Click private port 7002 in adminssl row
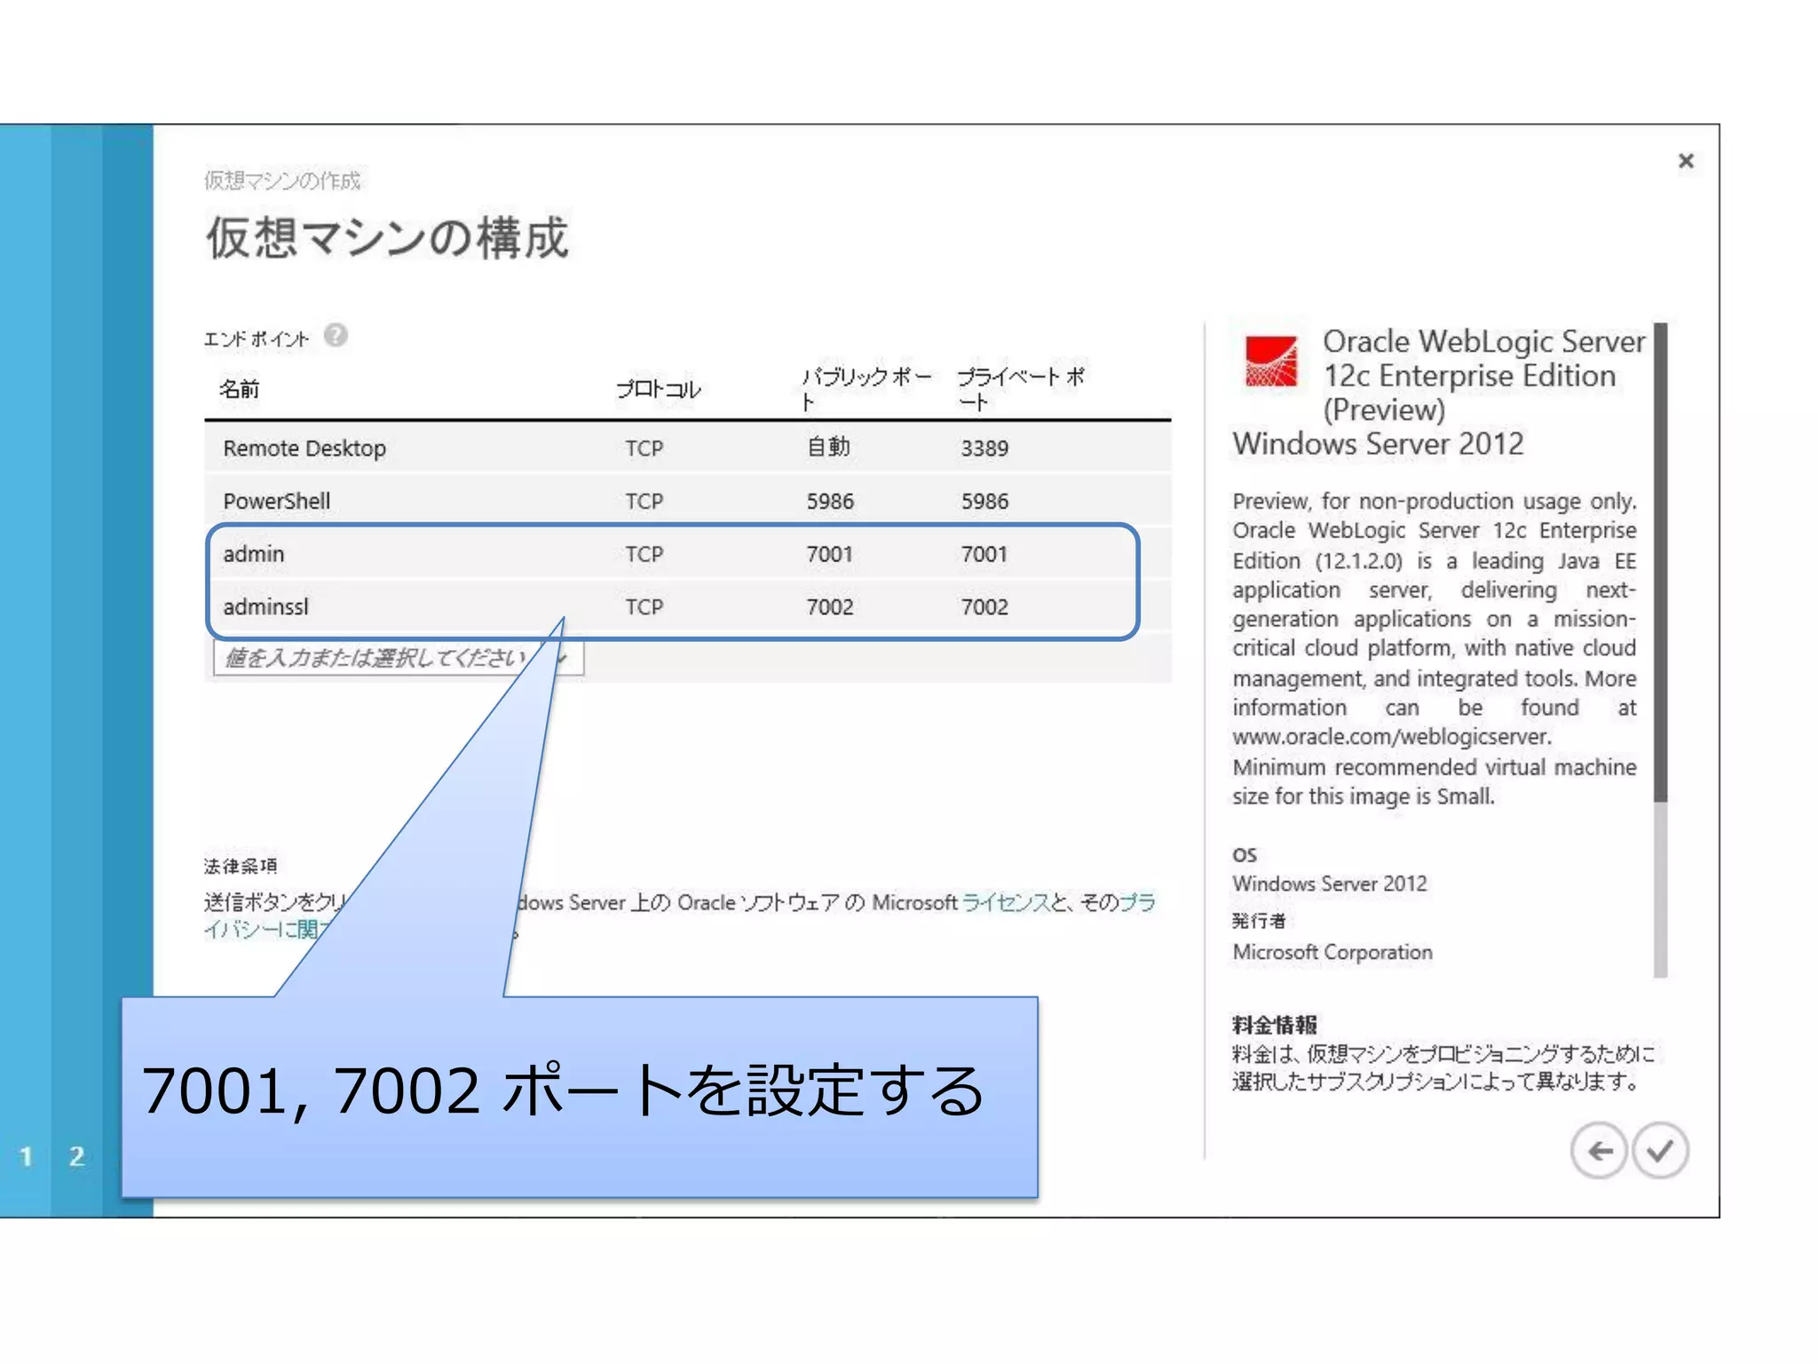Image resolution: width=1818 pixels, height=1364 pixels. coord(984,607)
